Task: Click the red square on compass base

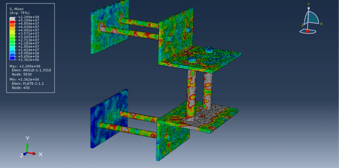Action: (307, 31)
